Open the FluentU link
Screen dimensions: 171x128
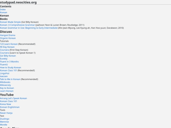(4, 65)
